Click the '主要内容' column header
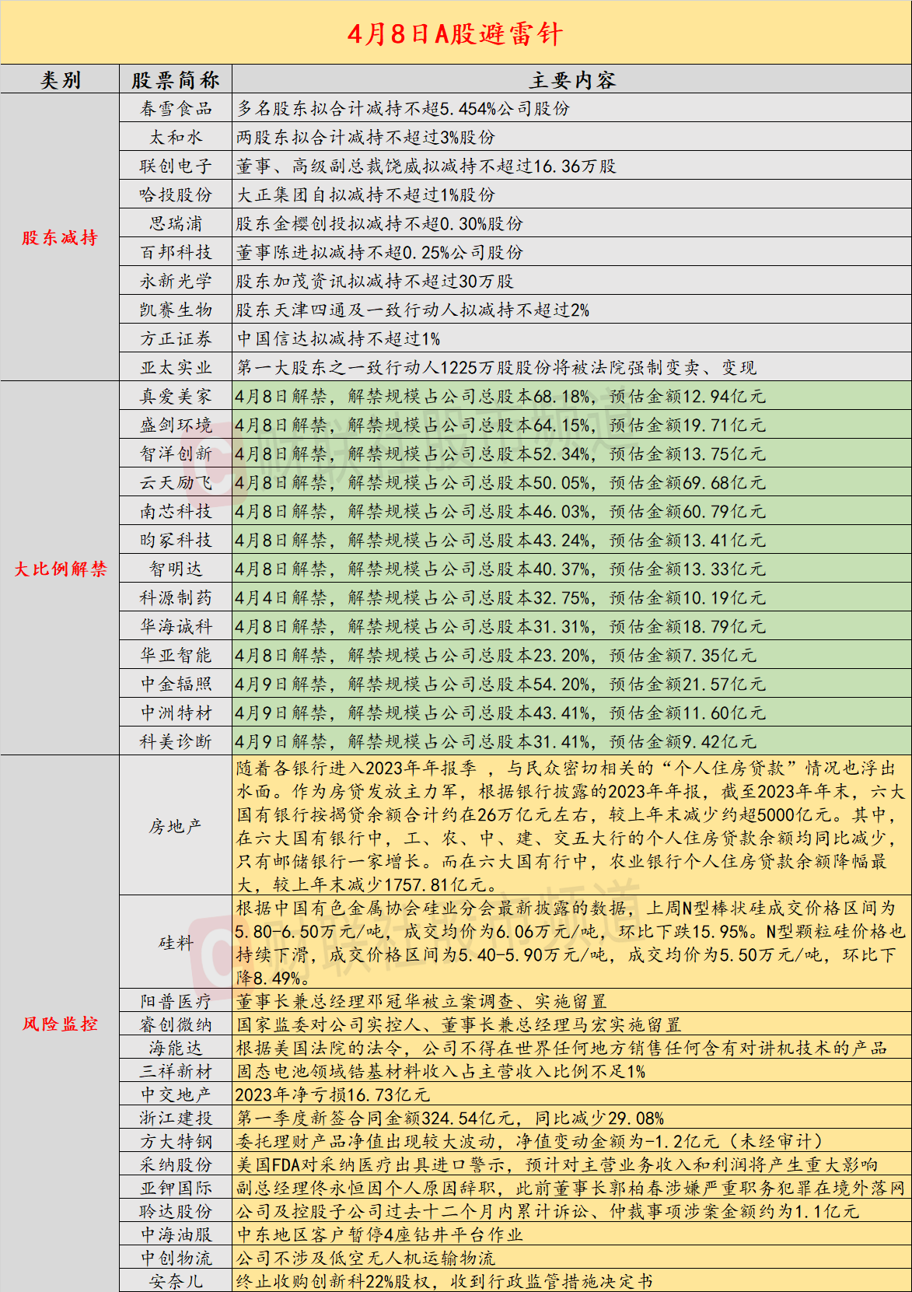912x1292 pixels. pos(572,80)
